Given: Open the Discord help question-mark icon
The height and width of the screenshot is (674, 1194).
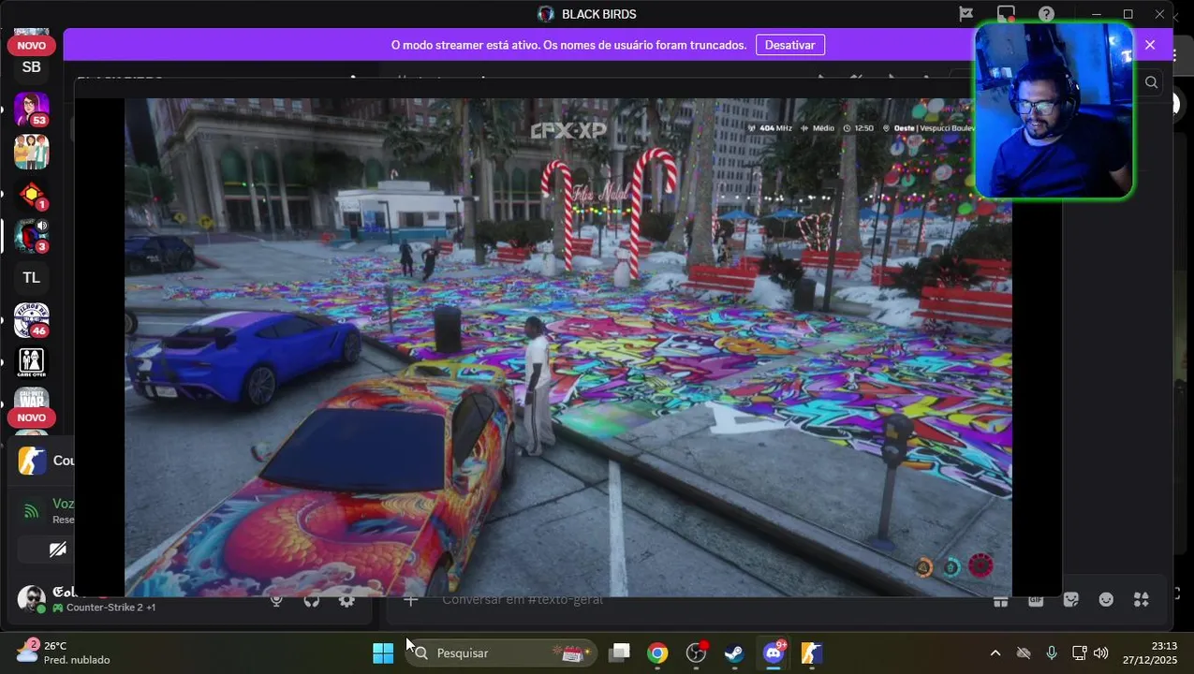Looking at the screenshot, I should (x=1047, y=14).
